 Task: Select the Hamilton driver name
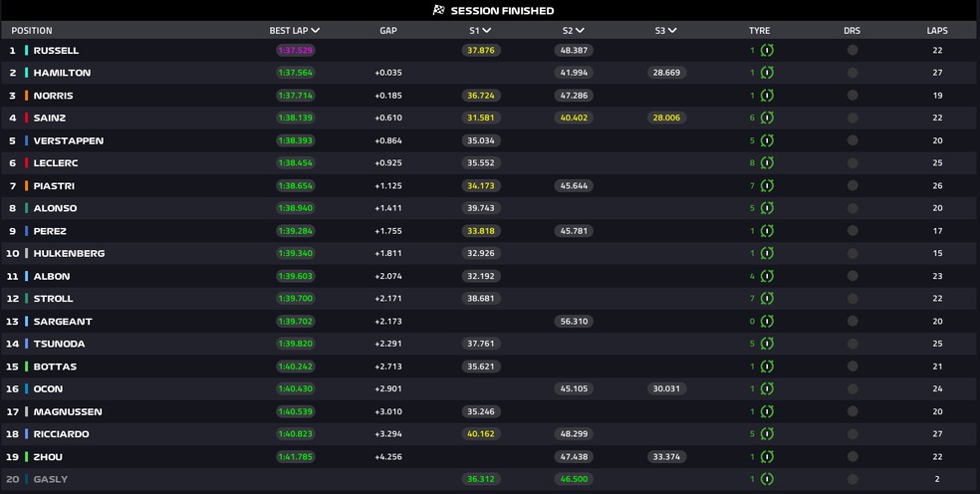[x=62, y=73]
